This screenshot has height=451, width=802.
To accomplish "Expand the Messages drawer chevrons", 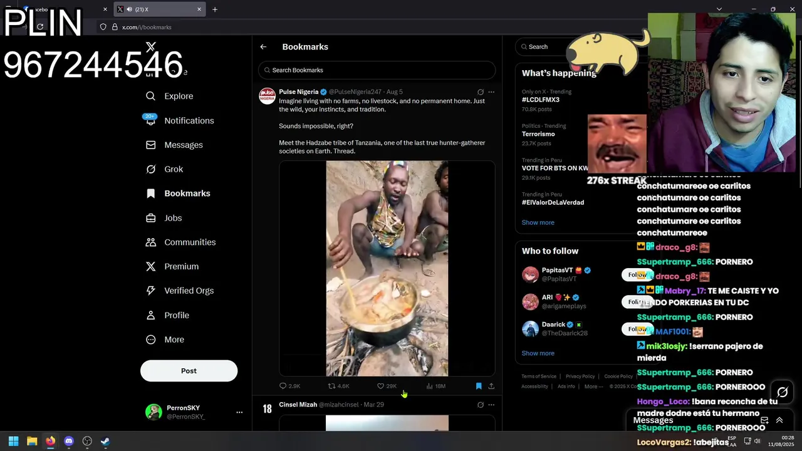I will (779, 420).
